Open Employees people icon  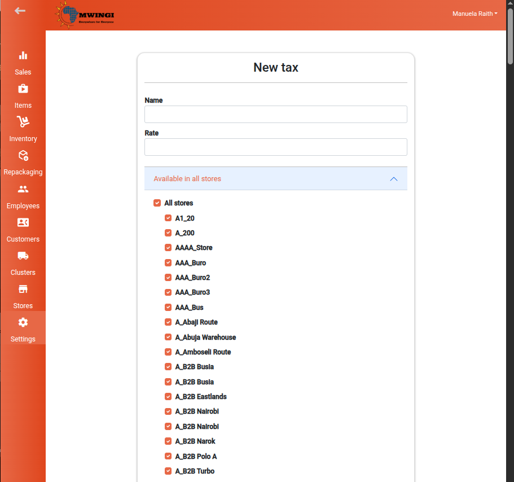click(23, 189)
